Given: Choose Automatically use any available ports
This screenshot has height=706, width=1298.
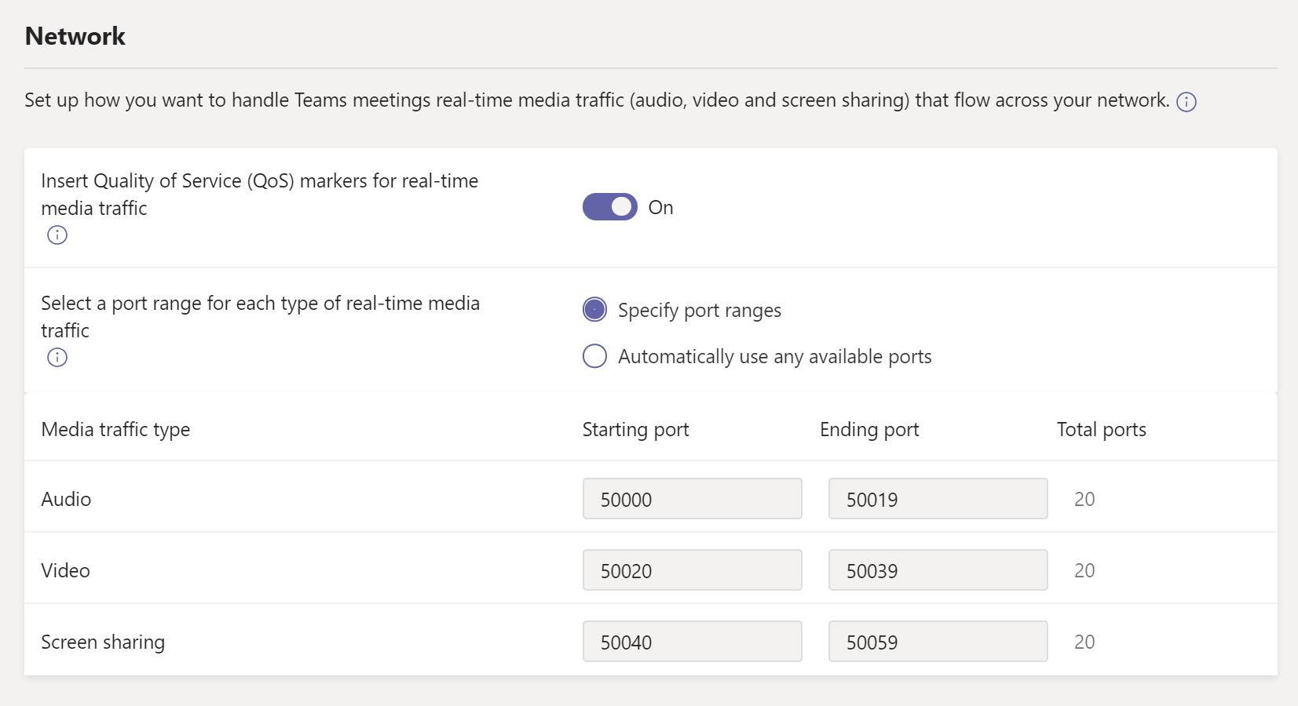Looking at the screenshot, I should click(x=595, y=356).
